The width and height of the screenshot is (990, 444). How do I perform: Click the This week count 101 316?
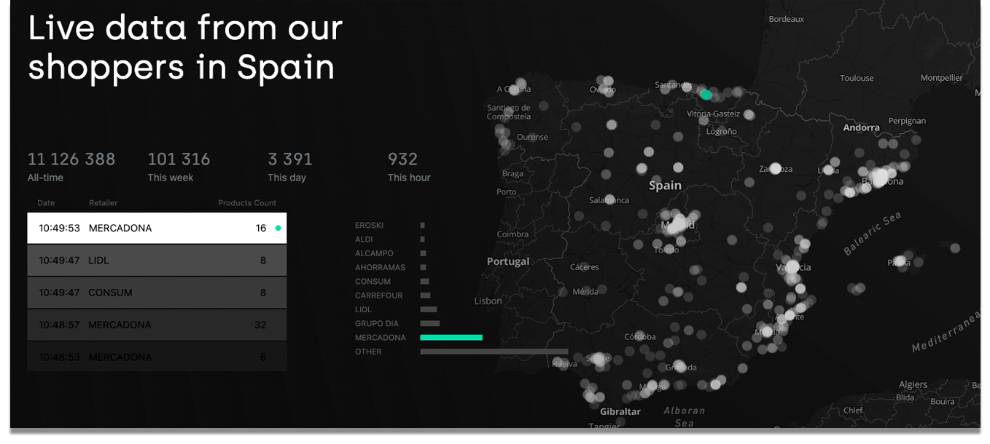click(179, 159)
